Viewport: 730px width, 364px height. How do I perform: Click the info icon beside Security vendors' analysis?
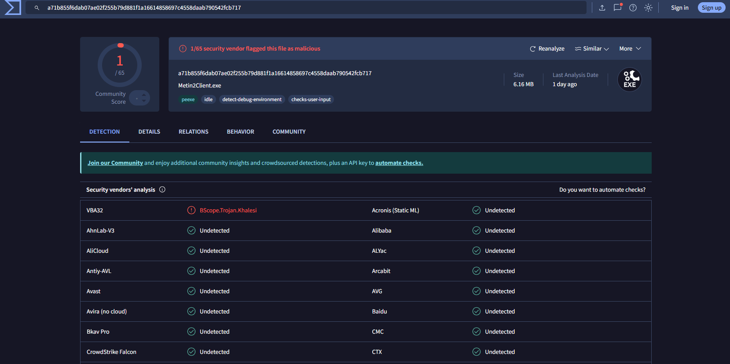pyautogui.click(x=162, y=189)
